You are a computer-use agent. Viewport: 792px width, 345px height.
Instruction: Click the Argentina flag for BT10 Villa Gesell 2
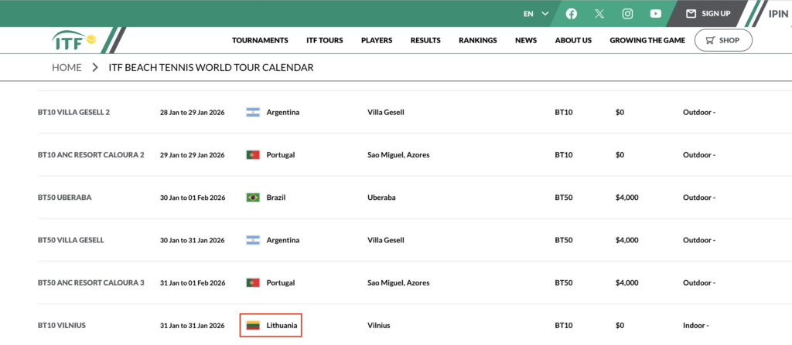coord(253,113)
